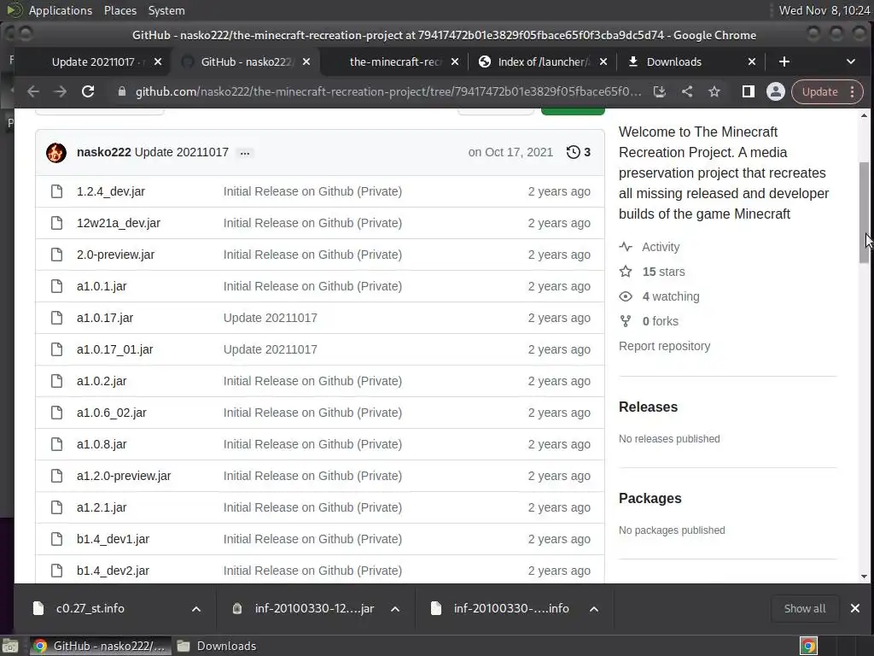Click the file icon beside a1.0.1.jar

point(57,286)
